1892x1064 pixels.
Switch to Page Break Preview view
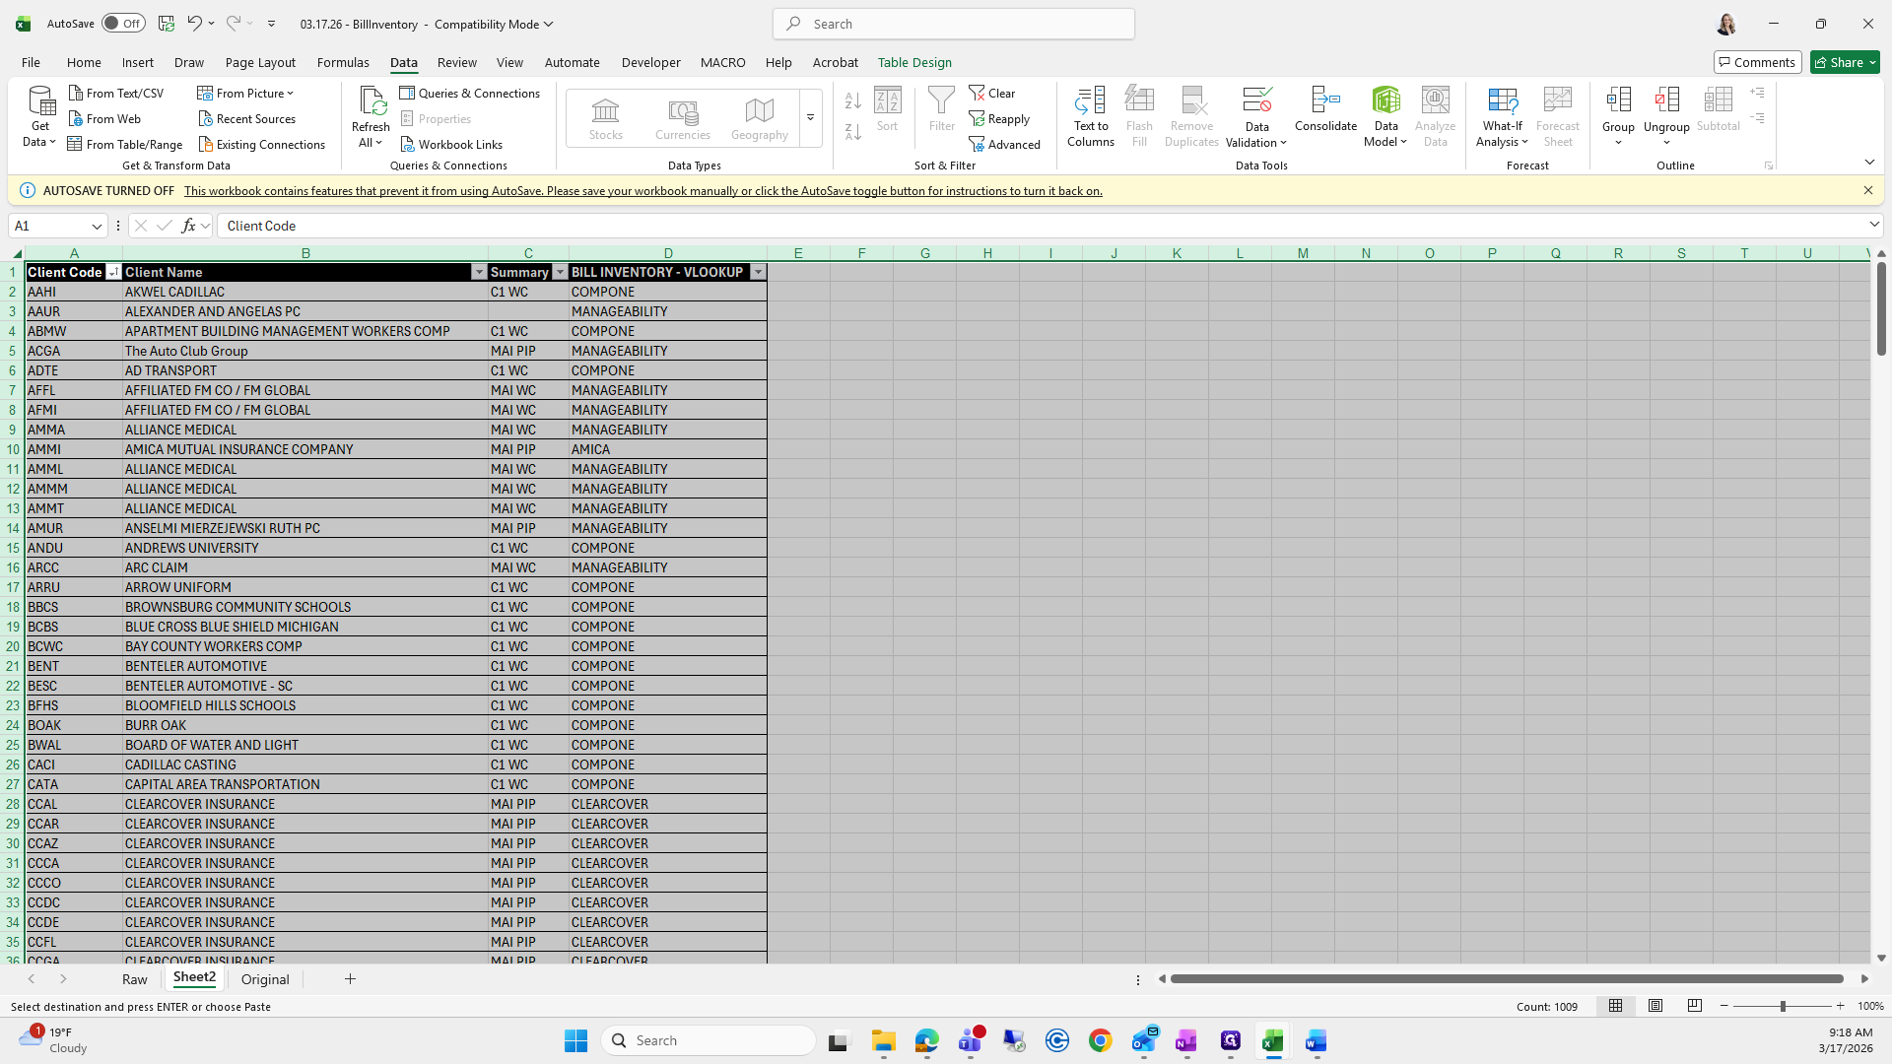pos(1694,1006)
